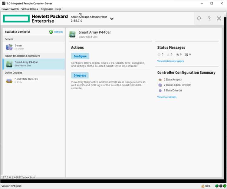Click the Solid State Devices icon

(x=9, y=81)
